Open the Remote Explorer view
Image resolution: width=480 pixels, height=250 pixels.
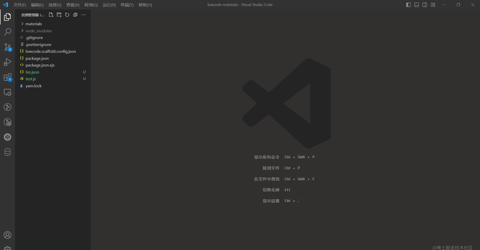click(x=7, y=92)
